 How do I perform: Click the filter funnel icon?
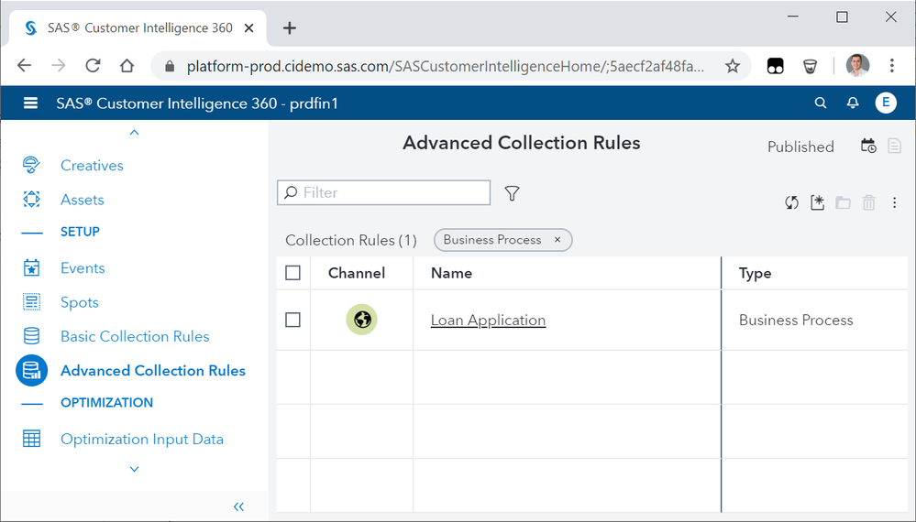click(x=513, y=193)
